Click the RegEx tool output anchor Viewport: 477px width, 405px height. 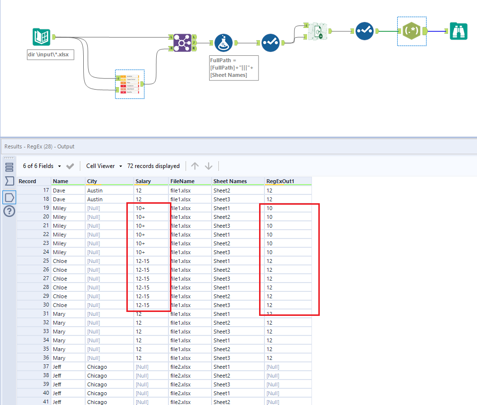click(425, 31)
